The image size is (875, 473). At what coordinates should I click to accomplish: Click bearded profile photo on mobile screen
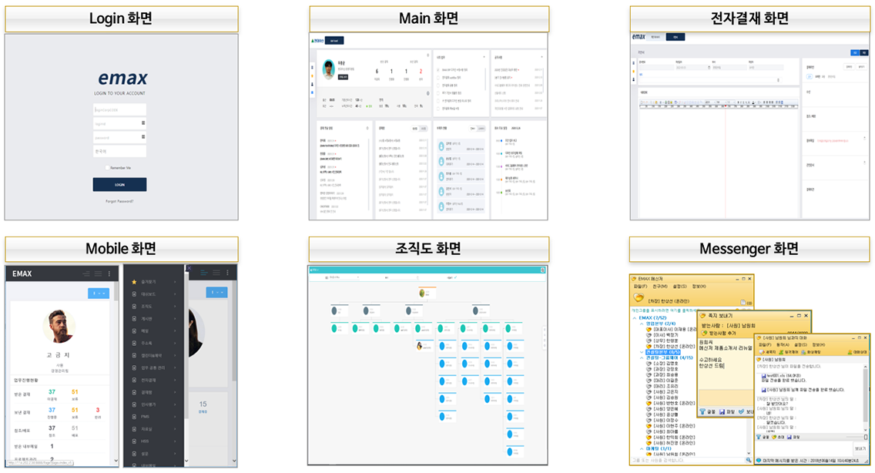(58, 326)
